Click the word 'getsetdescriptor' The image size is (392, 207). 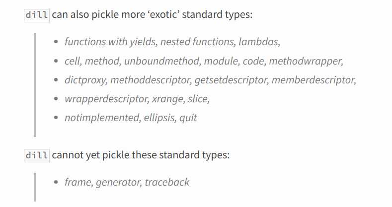coord(230,80)
